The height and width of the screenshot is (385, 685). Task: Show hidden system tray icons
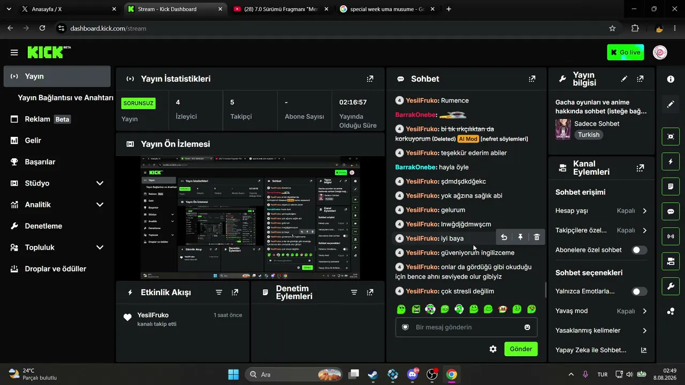pyautogui.click(x=571, y=374)
